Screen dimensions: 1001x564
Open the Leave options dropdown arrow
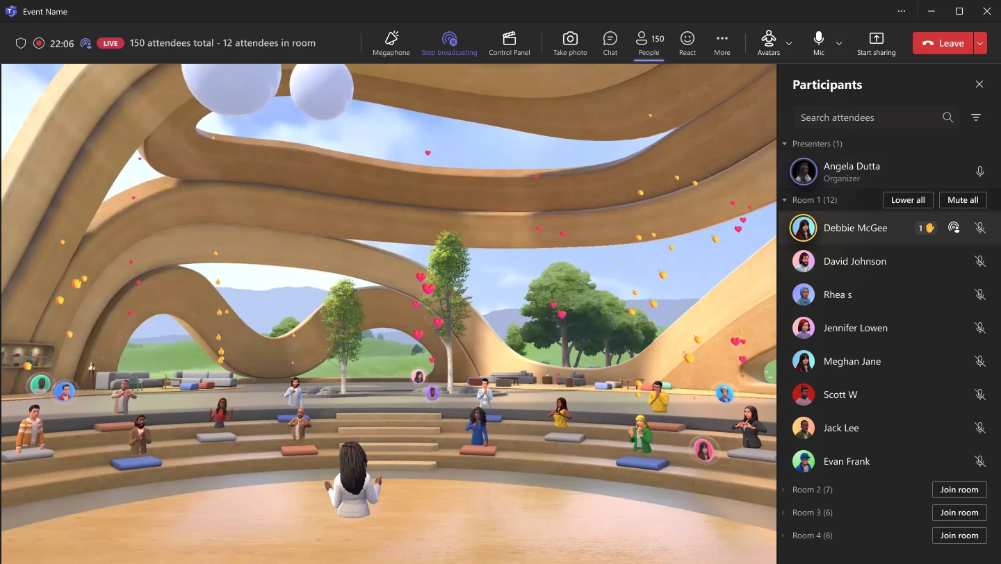pyautogui.click(x=980, y=43)
